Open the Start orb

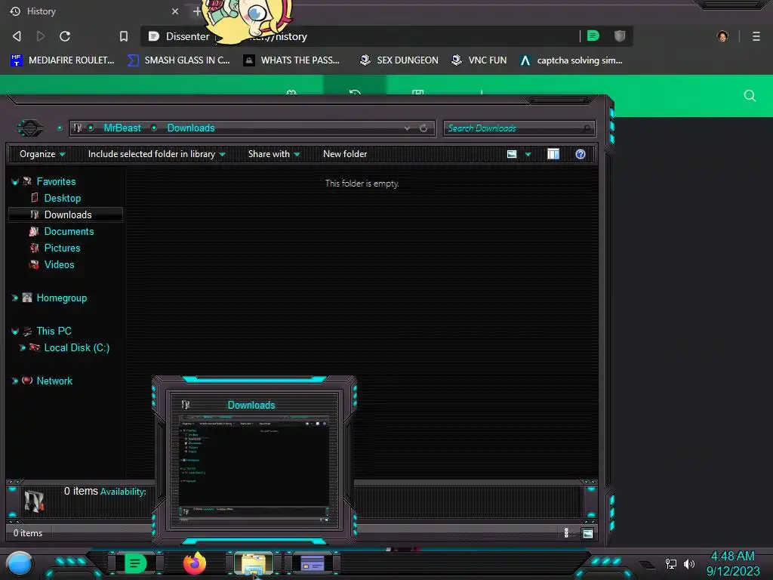(19, 563)
